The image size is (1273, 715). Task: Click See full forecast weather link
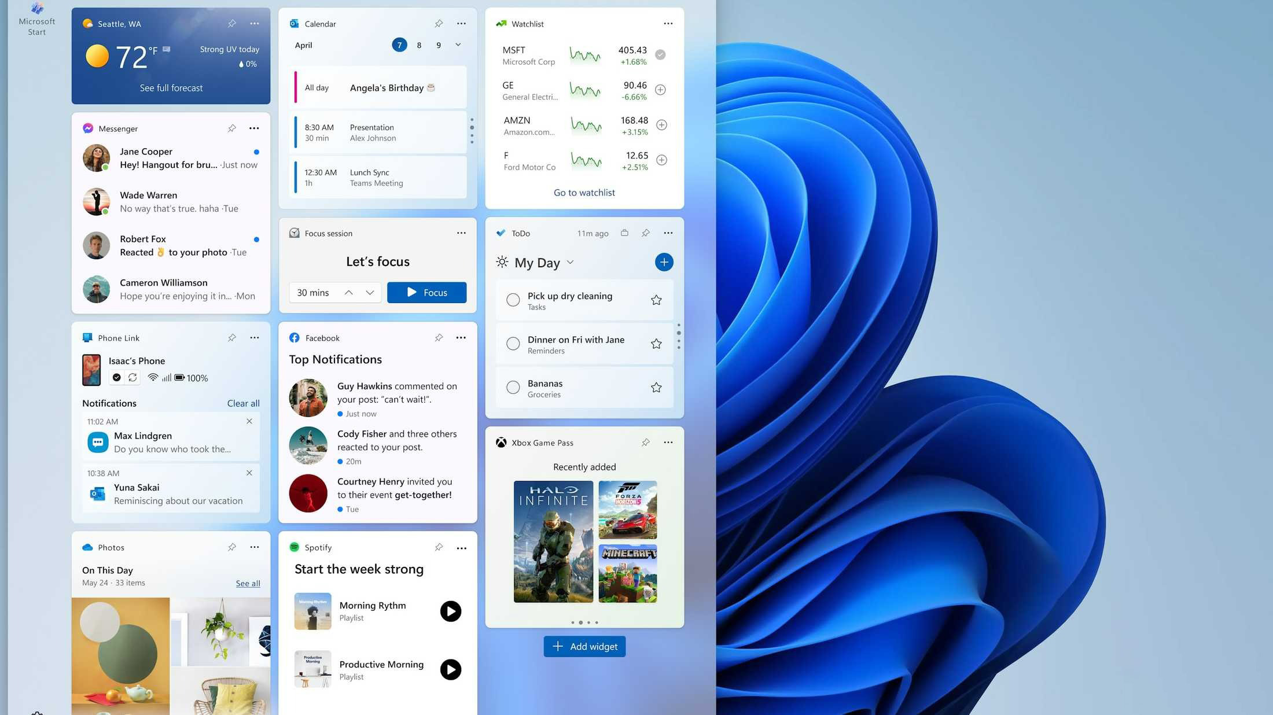(171, 87)
